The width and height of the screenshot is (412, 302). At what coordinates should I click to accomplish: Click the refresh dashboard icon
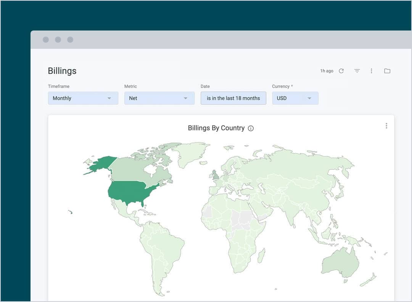click(x=341, y=71)
